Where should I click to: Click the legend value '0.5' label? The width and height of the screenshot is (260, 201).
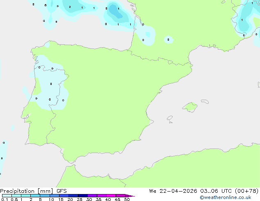pos(14,199)
